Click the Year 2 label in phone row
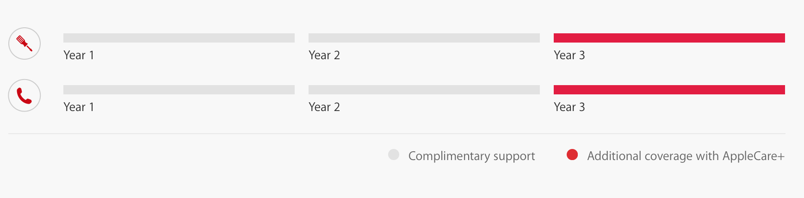The width and height of the screenshot is (804, 198). [x=324, y=107]
